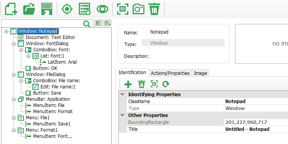This screenshot has width=288, height=144.
Task: Open a repository with the folder icon
Action: [x=29, y=9]
